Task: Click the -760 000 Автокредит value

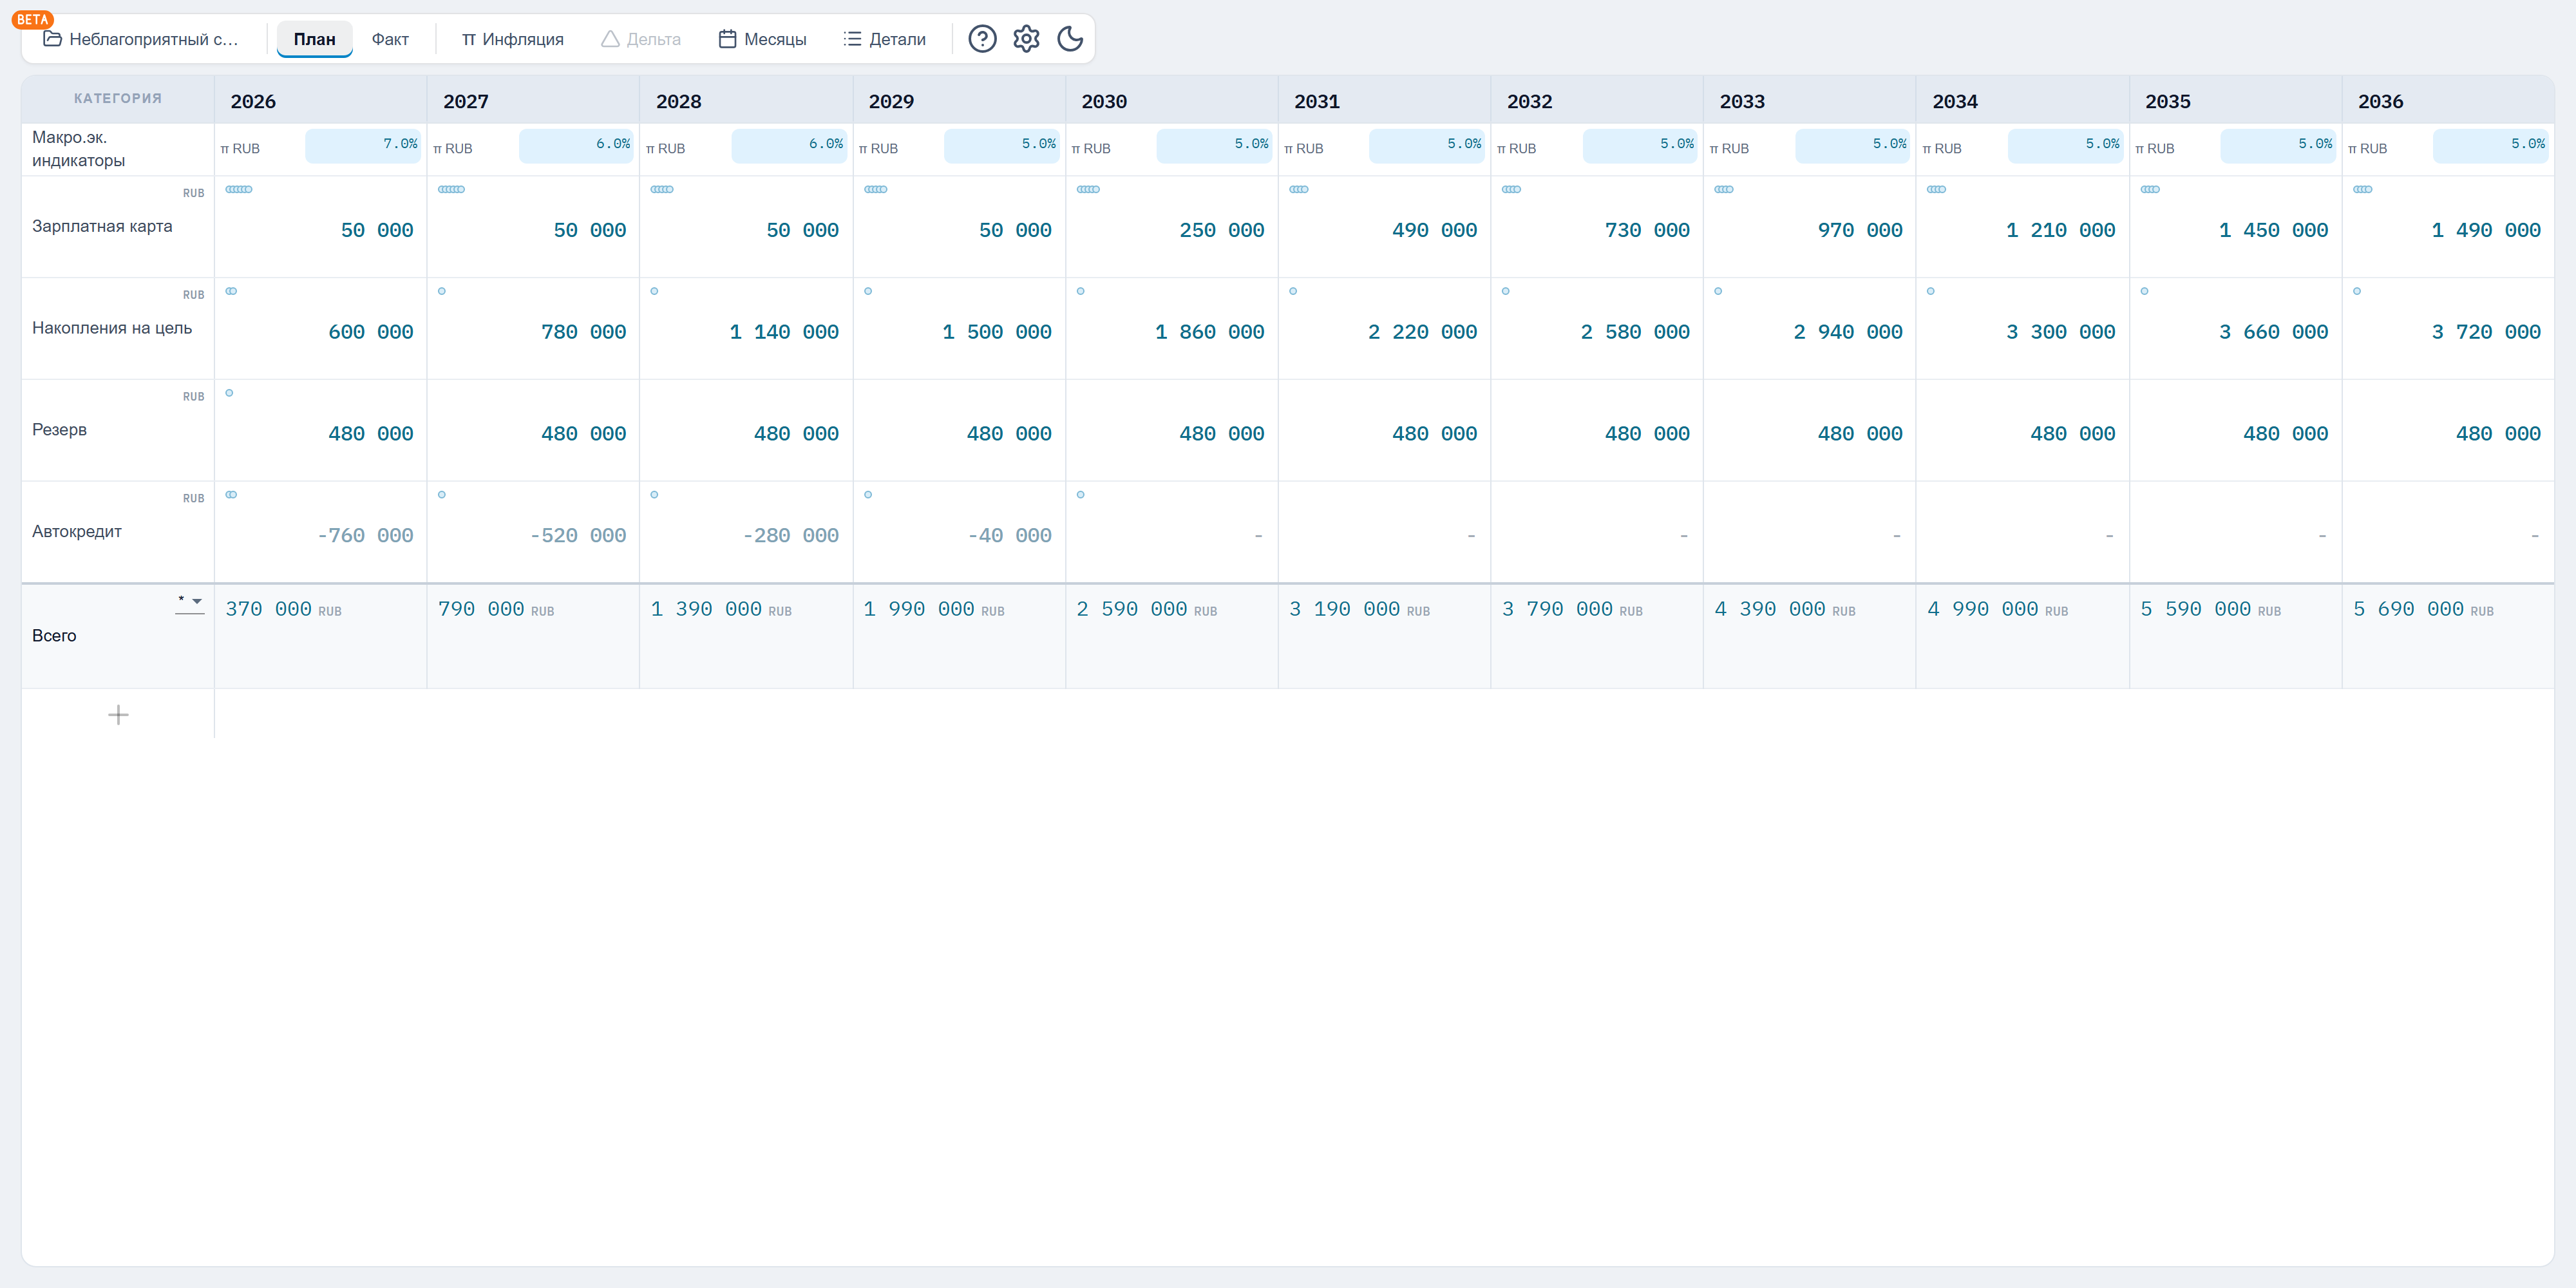Action: click(x=365, y=535)
